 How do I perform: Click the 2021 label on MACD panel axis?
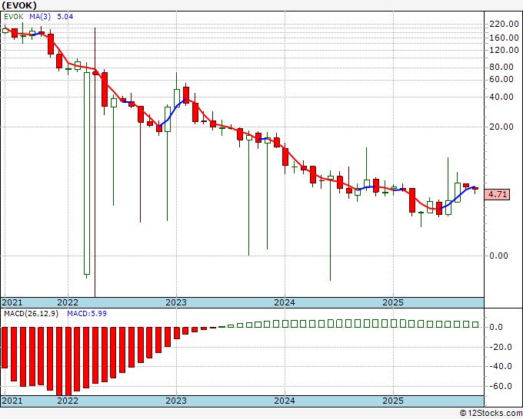12,401
